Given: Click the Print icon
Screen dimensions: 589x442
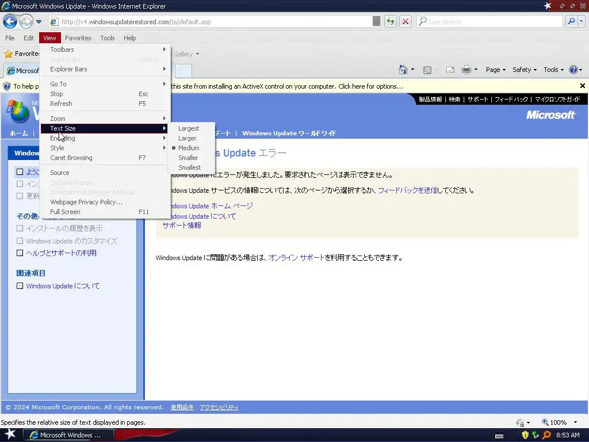Looking at the screenshot, I should [x=466, y=70].
